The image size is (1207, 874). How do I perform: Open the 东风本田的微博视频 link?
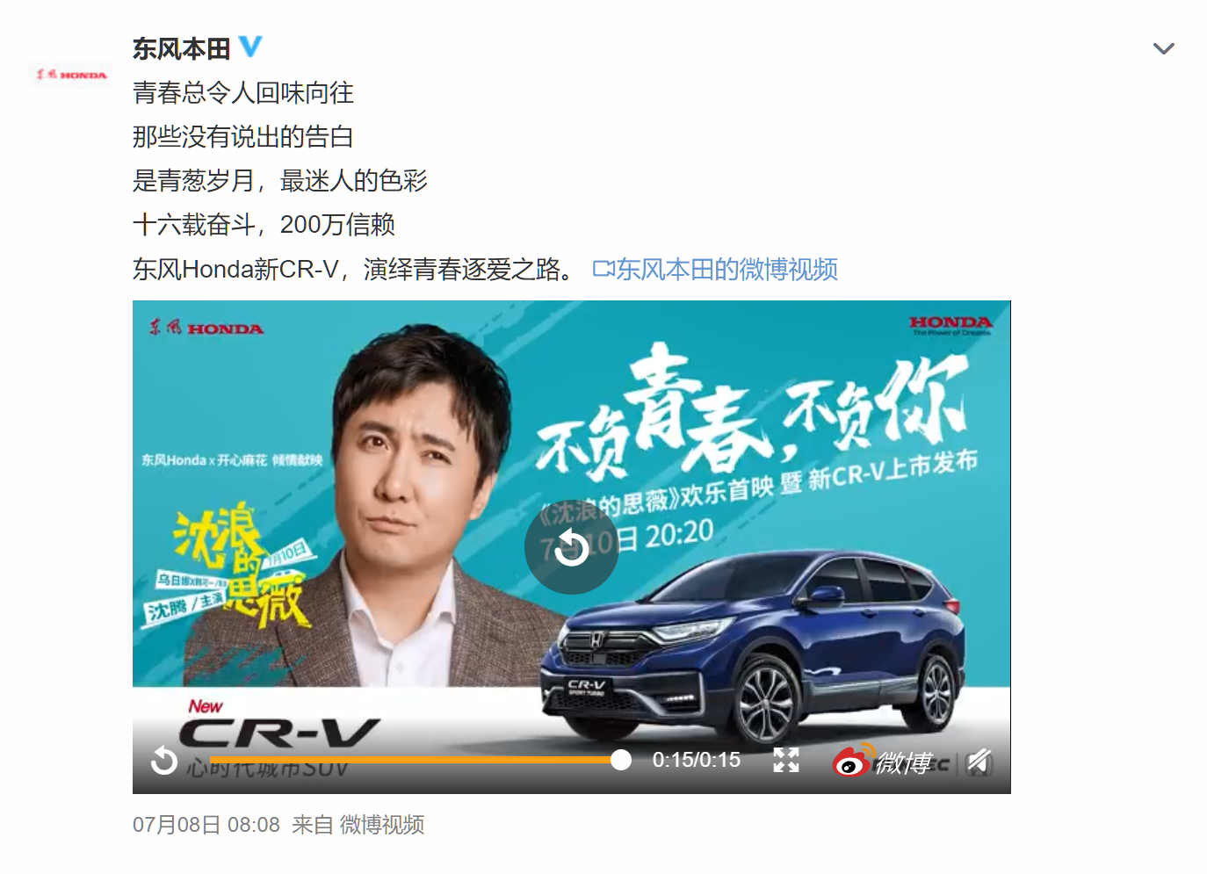click(726, 269)
